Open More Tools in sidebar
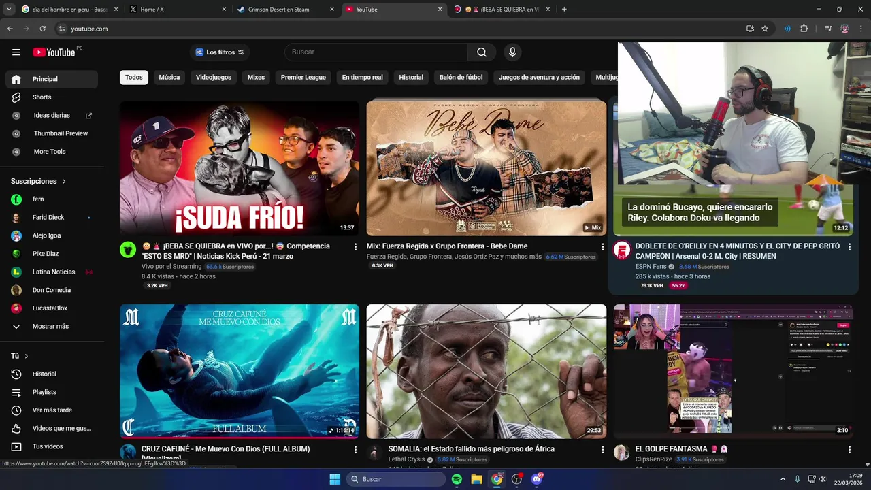 pos(52,152)
